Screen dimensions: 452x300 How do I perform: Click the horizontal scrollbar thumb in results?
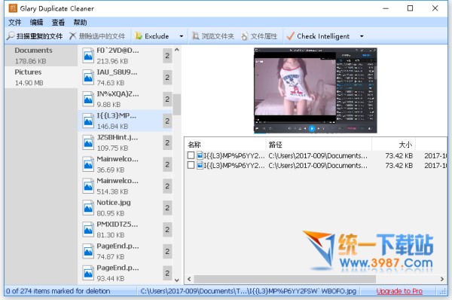(285, 279)
